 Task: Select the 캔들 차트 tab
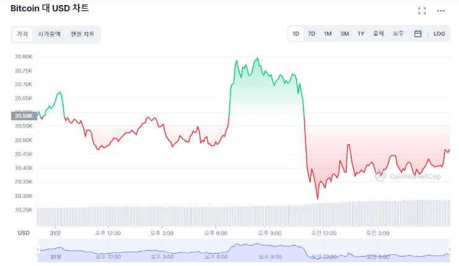(x=82, y=34)
